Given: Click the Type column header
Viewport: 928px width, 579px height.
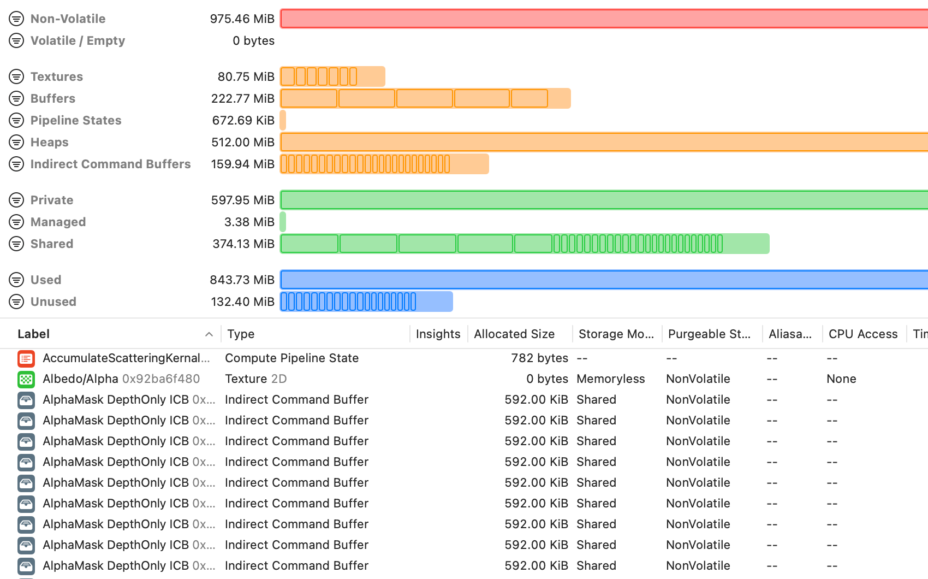Looking at the screenshot, I should (241, 334).
